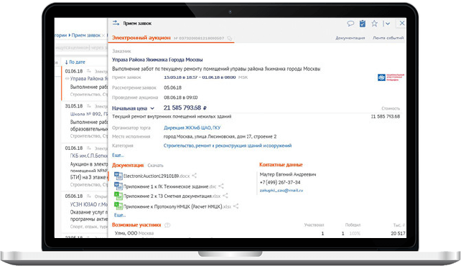The width and height of the screenshot is (461, 266).
Task: Click help icon next to Возможные участники
Action: [x=167, y=225]
